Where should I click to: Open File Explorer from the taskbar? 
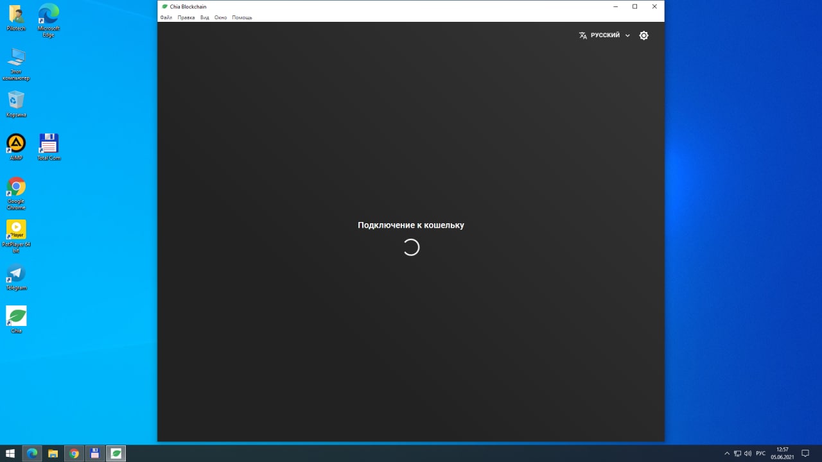53,454
